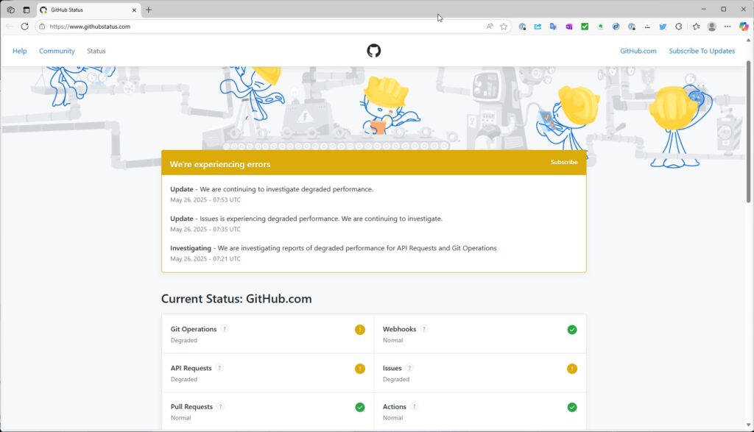Image resolution: width=754 pixels, height=432 pixels.
Task: Click the "May 26, 2025 - 07:53 UTC" timestamp
Action: point(205,200)
